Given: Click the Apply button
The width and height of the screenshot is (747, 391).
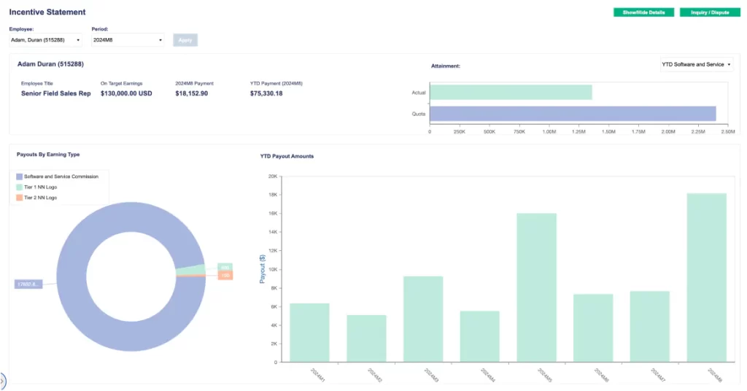Looking at the screenshot, I should 185,40.
